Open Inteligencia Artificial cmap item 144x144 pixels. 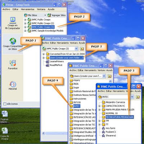85,136
